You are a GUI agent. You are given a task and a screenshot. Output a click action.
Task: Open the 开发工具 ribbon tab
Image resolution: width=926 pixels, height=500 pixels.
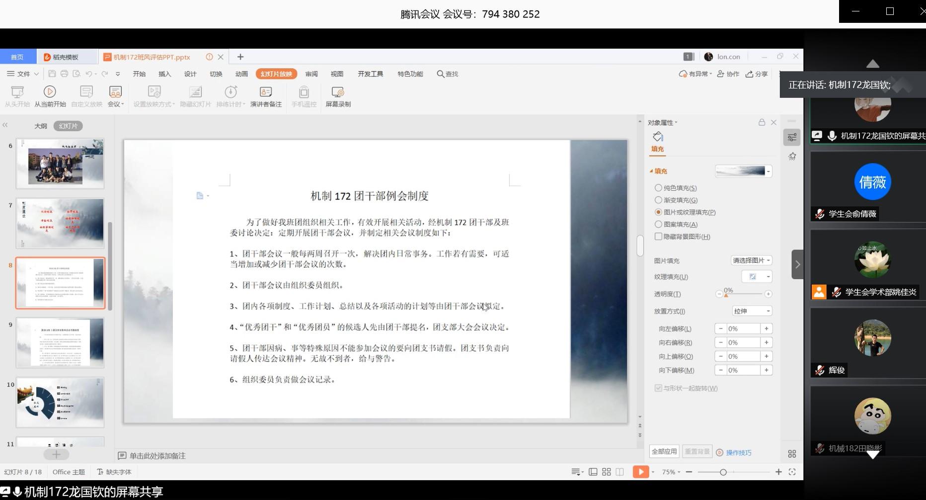point(370,74)
